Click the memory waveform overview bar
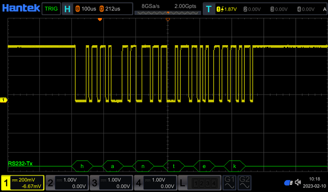328x192 pixels. (x=168, y=13)
